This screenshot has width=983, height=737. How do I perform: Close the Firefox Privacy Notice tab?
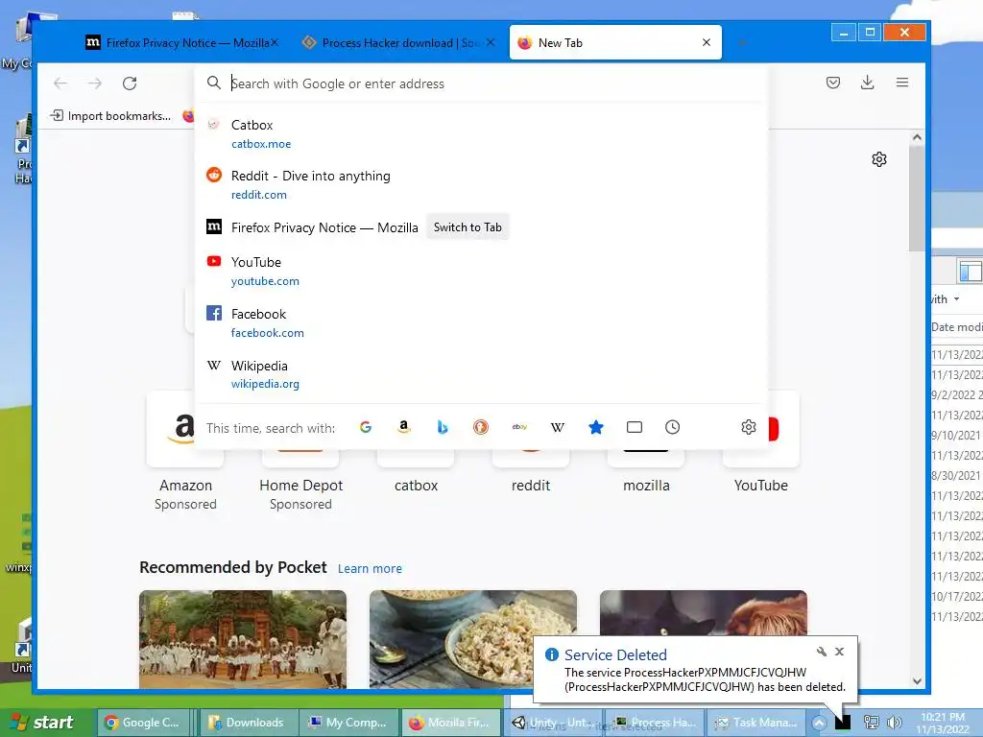[275, 42]
